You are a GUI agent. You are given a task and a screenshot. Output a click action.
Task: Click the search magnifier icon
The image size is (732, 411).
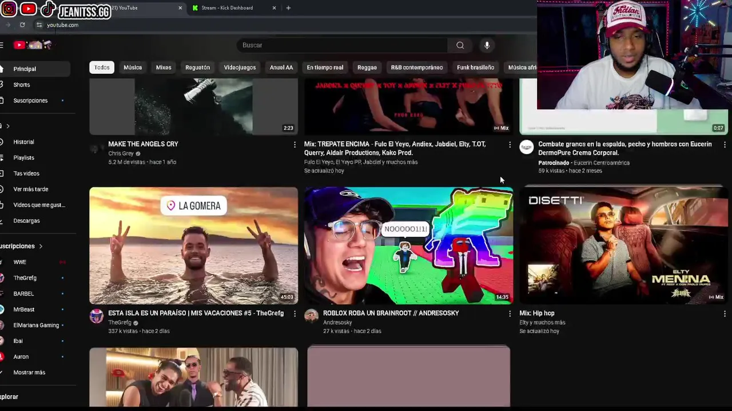click(460, 45)
